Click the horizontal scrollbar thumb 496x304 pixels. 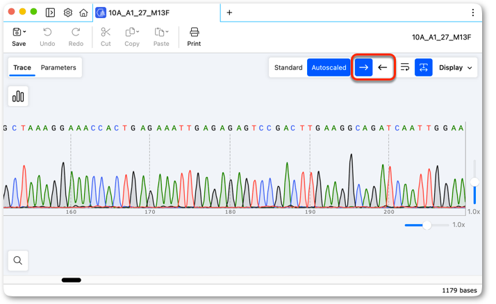click(72, 280)
